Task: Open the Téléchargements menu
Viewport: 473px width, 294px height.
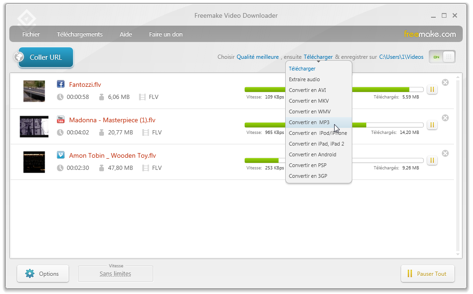Action: pos(80,34)
